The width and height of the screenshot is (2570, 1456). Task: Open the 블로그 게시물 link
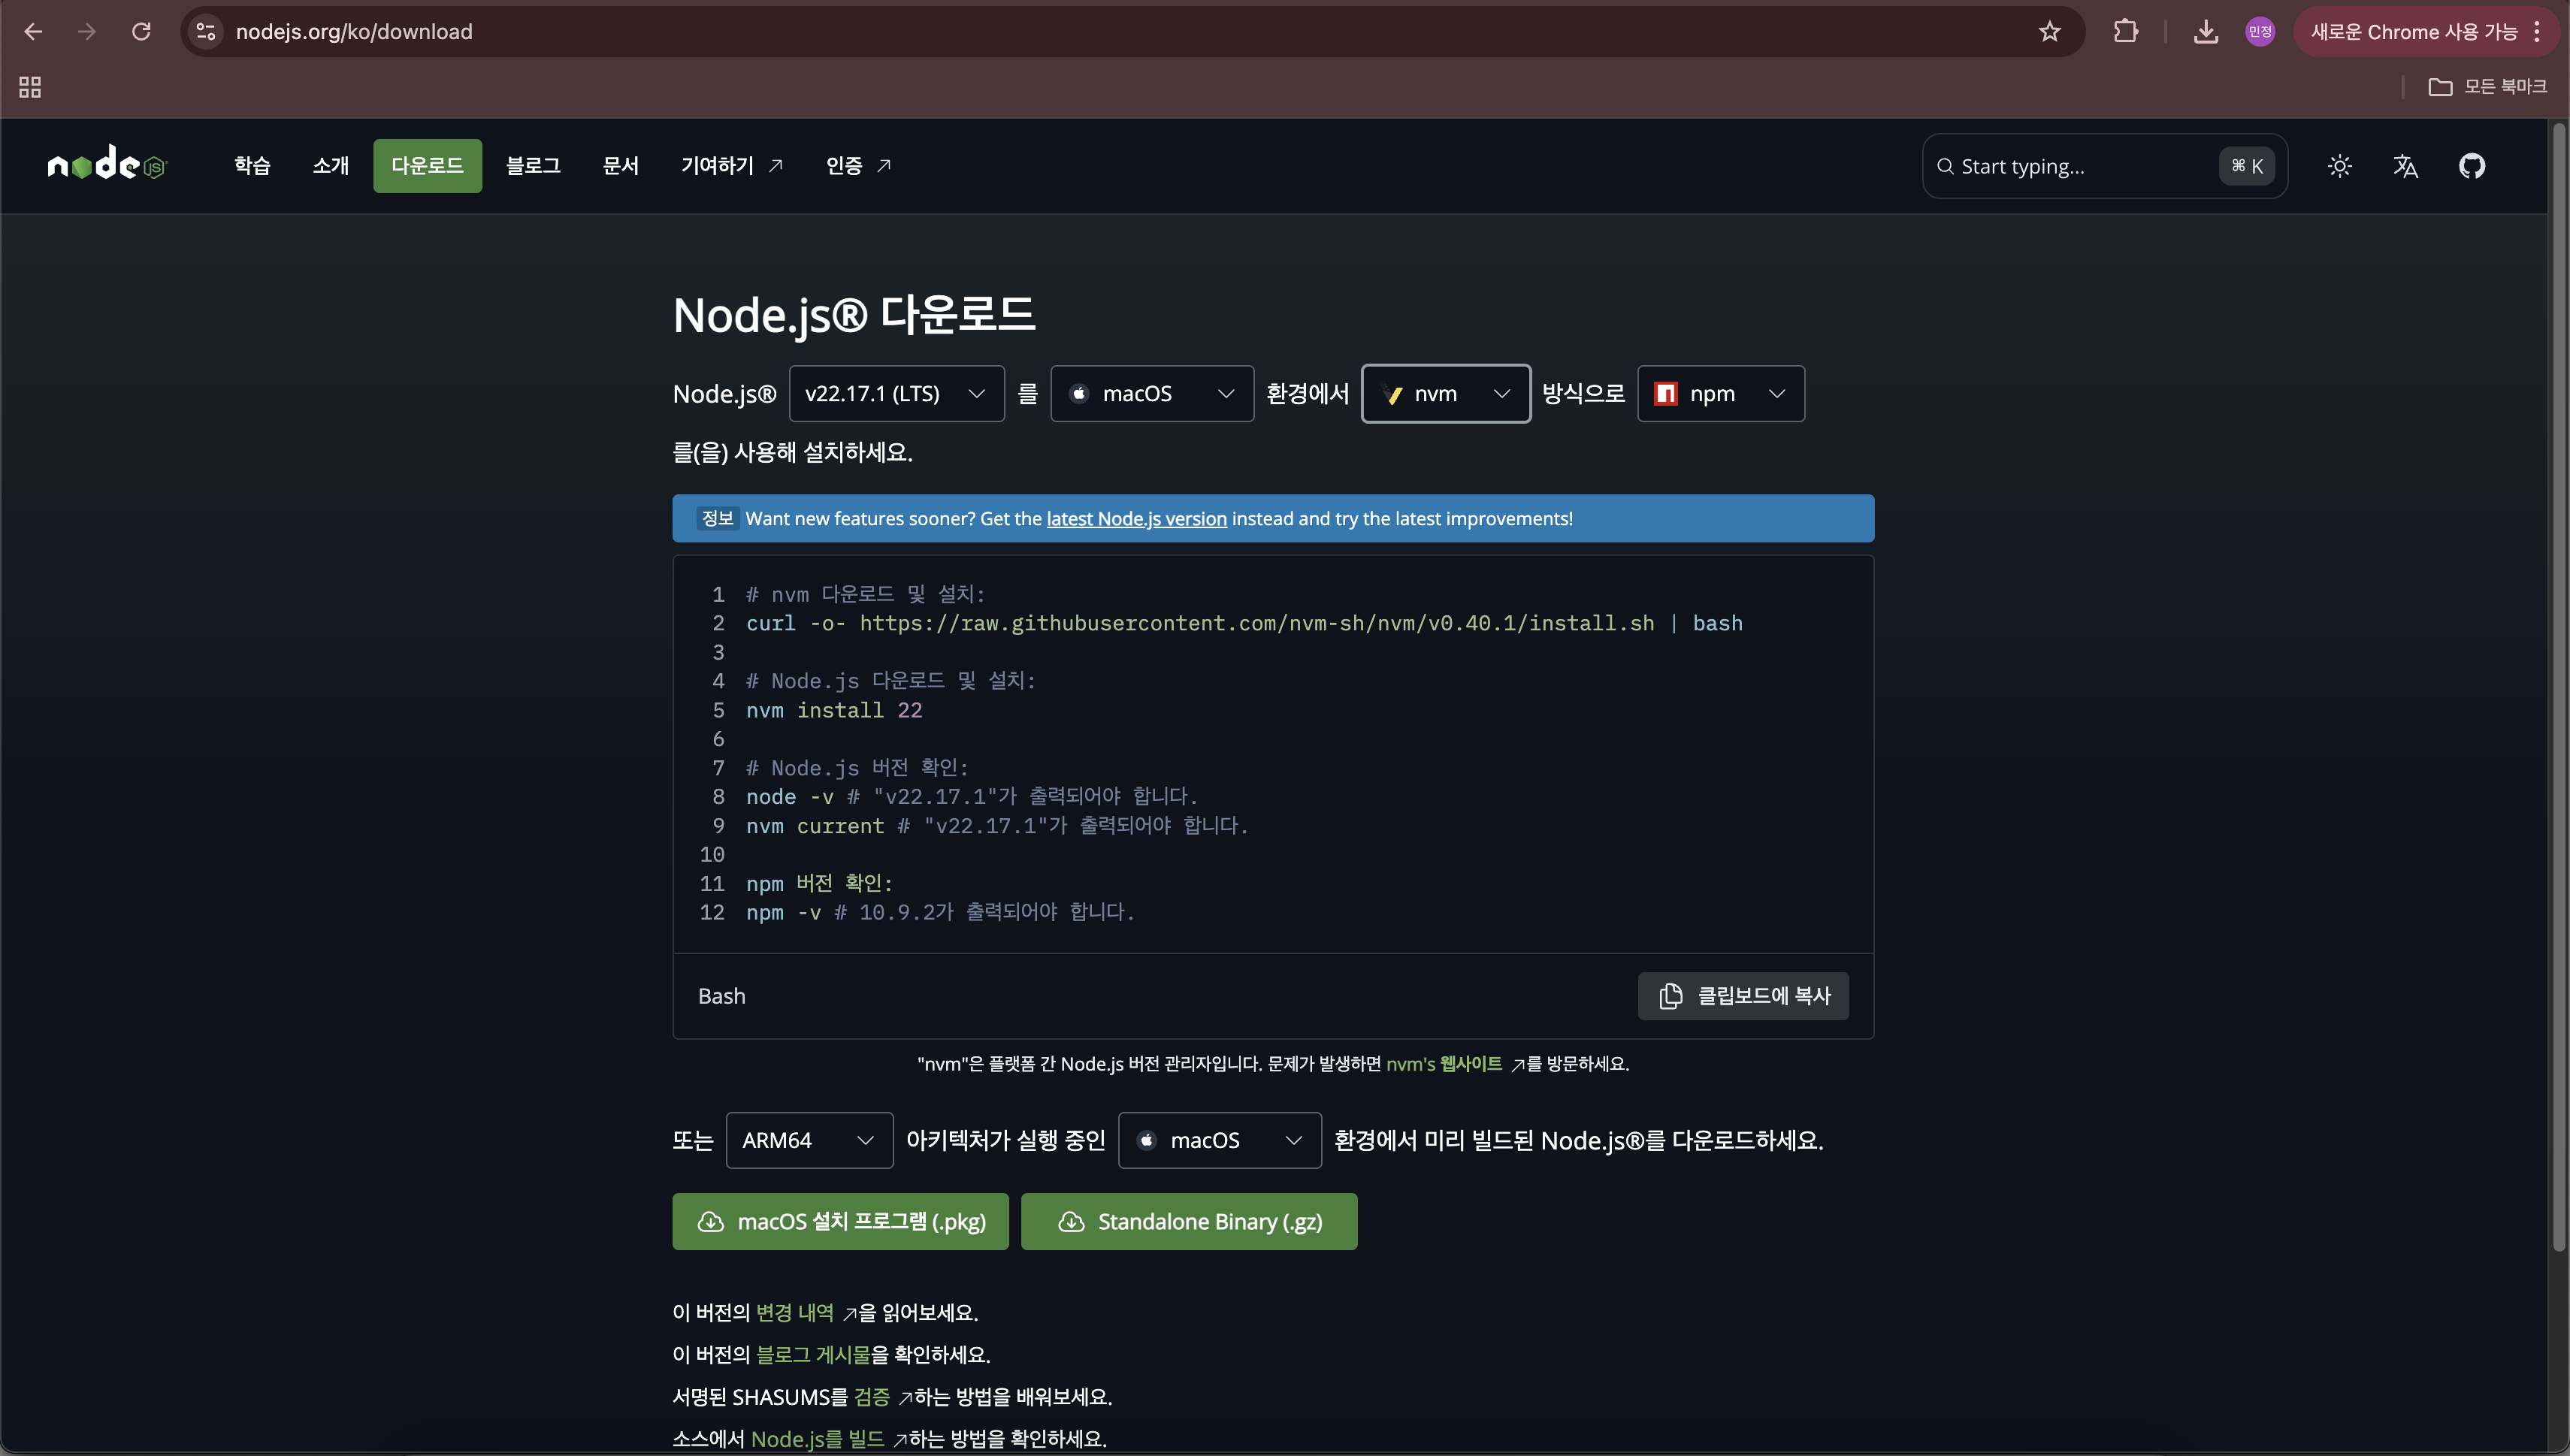coord(813,1355)
